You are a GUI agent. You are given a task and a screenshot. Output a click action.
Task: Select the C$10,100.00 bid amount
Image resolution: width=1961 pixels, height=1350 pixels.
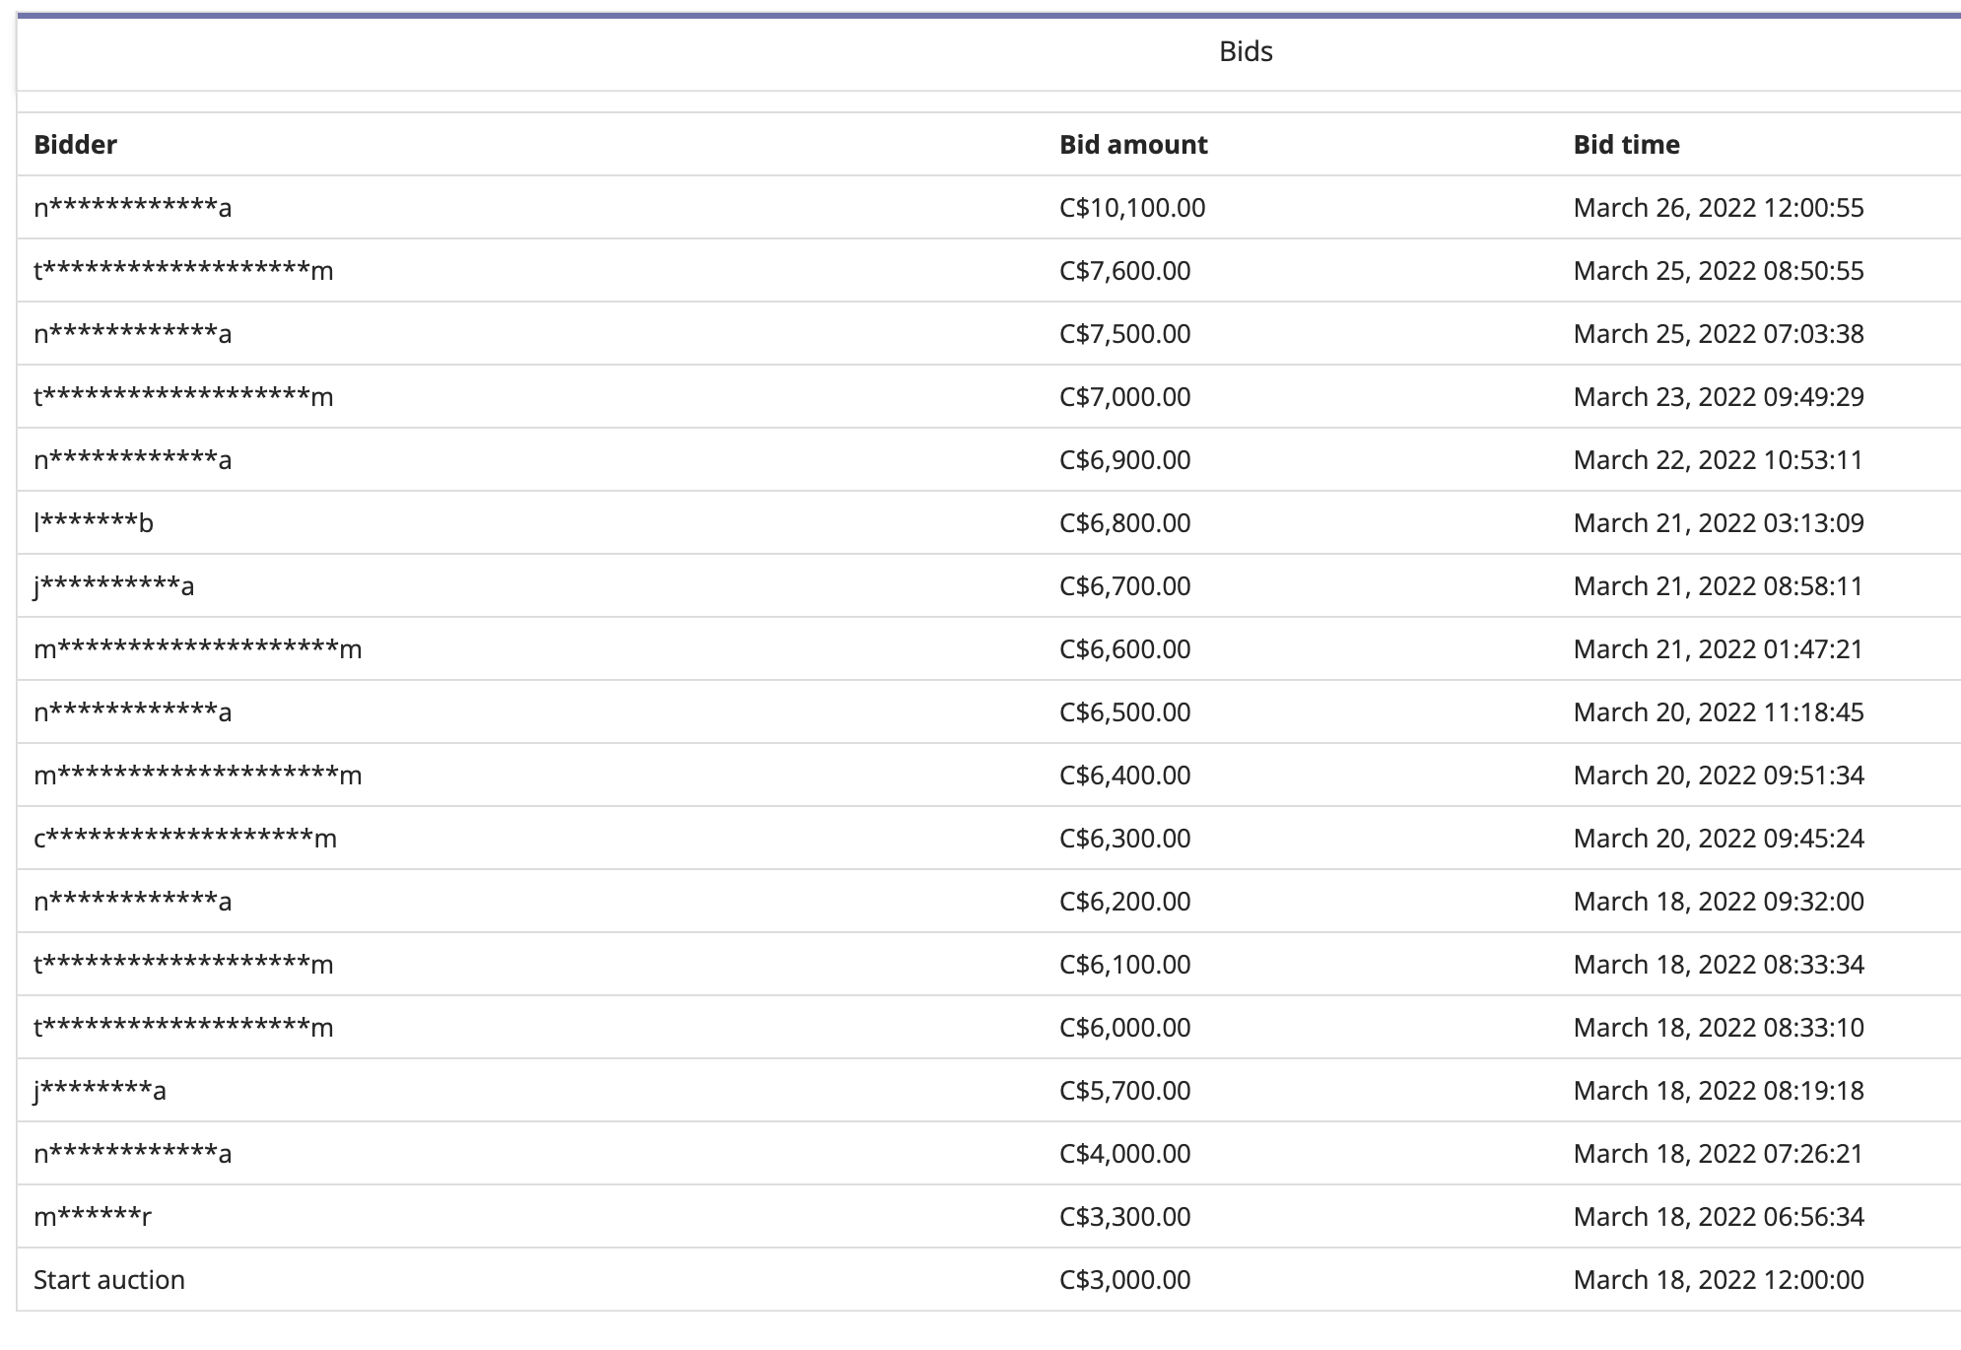click(x=1131, y=208)
